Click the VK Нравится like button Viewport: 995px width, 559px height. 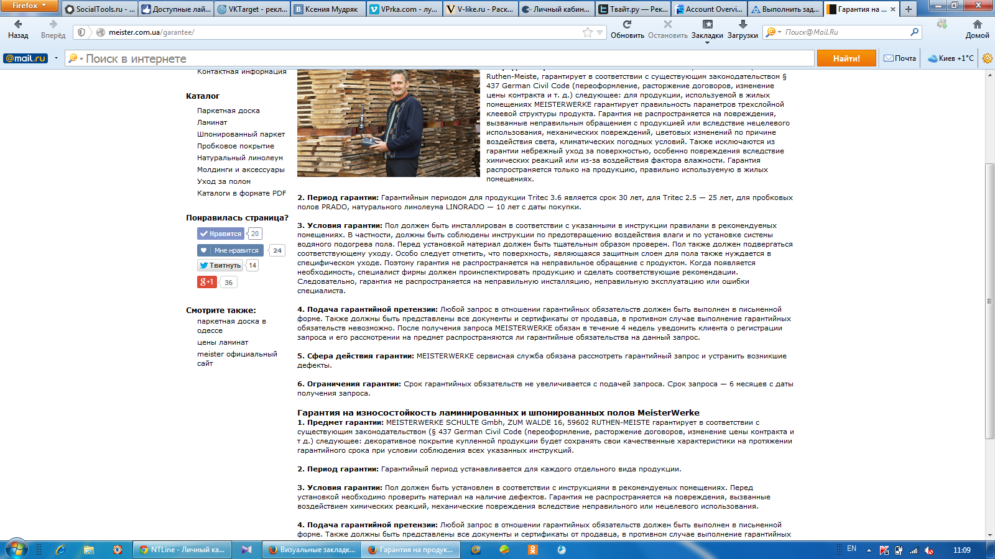[220, 234]
